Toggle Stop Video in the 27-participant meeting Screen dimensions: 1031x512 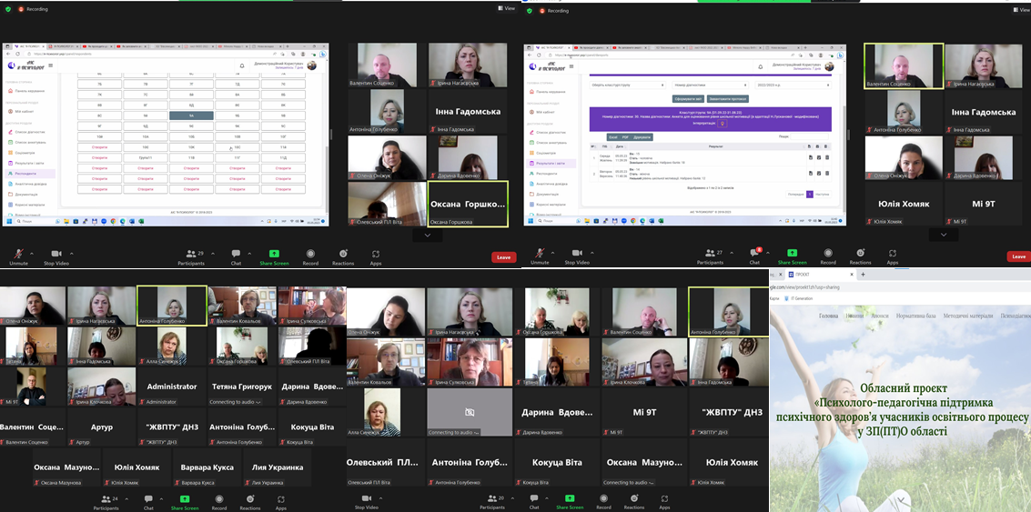(x=576, y=255)
